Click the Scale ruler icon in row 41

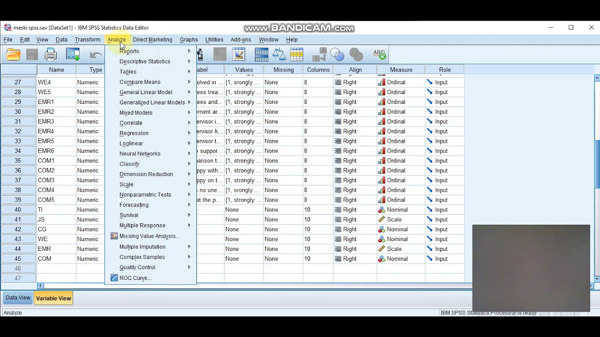tap(382, 220)
